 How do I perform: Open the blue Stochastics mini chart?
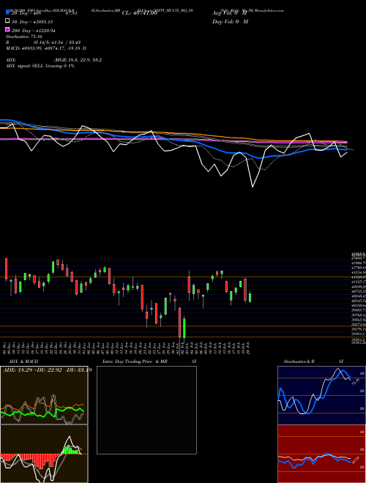tap(321, 395)
